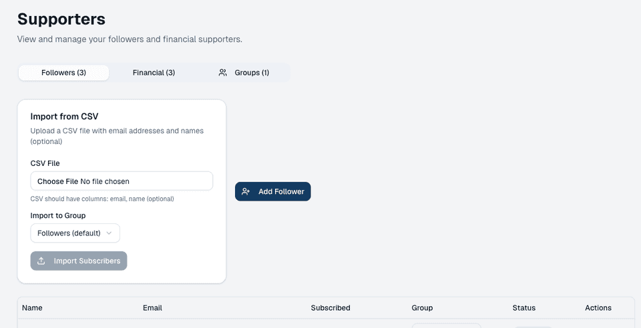Click the Email column header
The image size is (641, 328).
click(152, 308)
